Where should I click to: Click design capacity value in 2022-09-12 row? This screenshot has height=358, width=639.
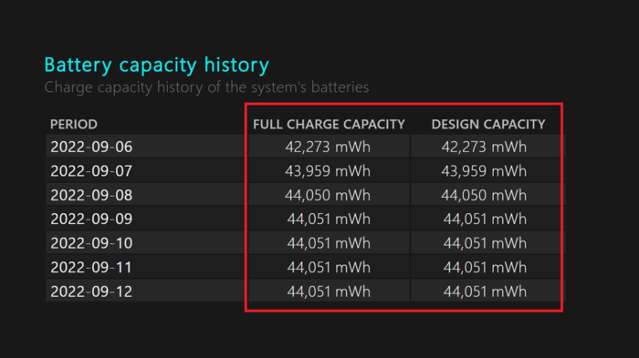pyautogui.click(x=485, y=292)
